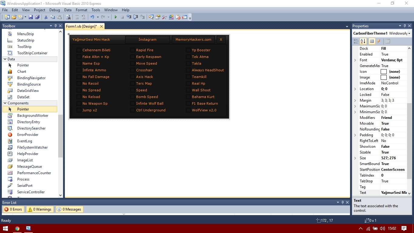Viewport: 414px width, 233px height.
Task: Open the Properties Window toolbar icon
Action: tap(158, 17)
